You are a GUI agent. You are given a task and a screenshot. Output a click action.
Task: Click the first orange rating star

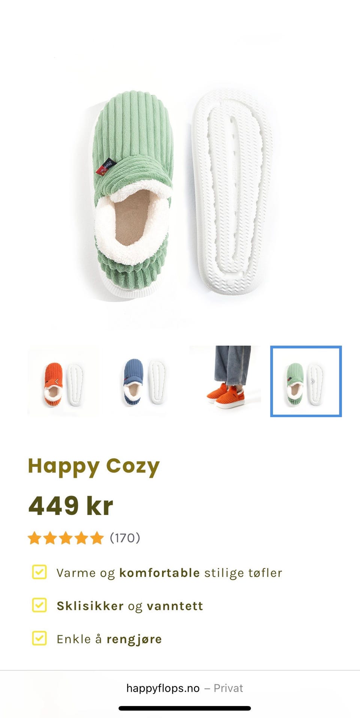[34, 538]
